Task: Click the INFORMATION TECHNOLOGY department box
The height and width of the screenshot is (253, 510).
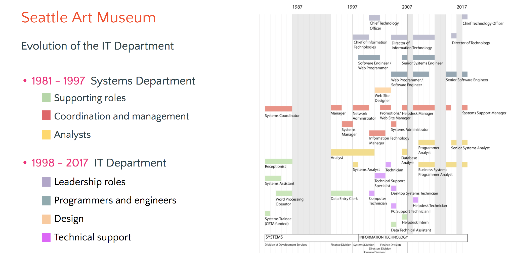Action: (x=413, y=238)
